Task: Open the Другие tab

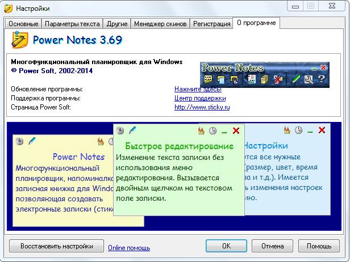Action: pos(117,24)
